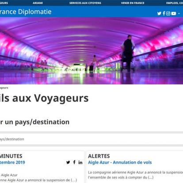Click the Voyageurs breadcrumb link
The height and width of the screenshot is (183, 183).
point(4,88)
